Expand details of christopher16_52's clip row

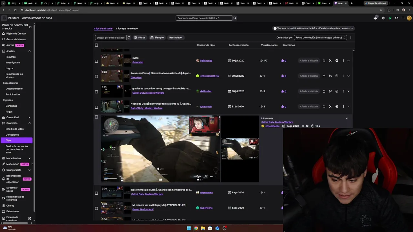pos(348,76)
